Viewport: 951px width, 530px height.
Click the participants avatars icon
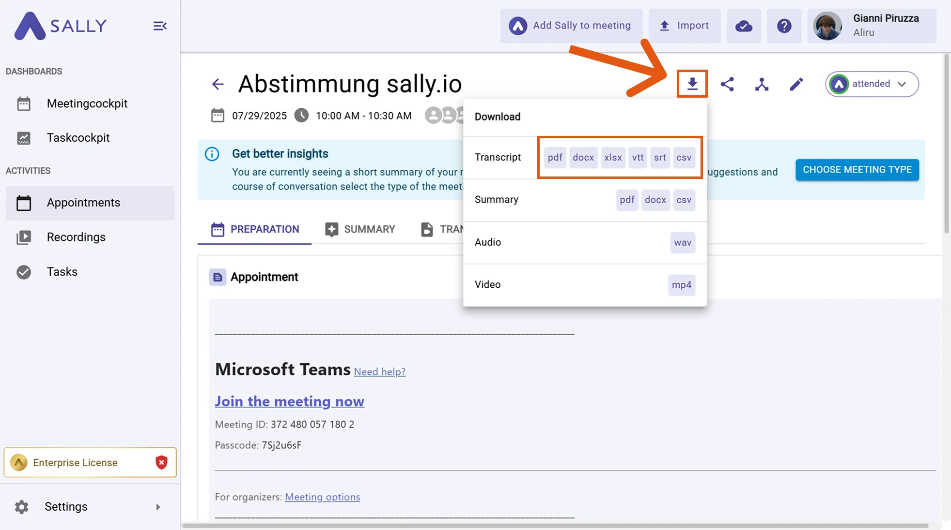(x=444, y=115)
